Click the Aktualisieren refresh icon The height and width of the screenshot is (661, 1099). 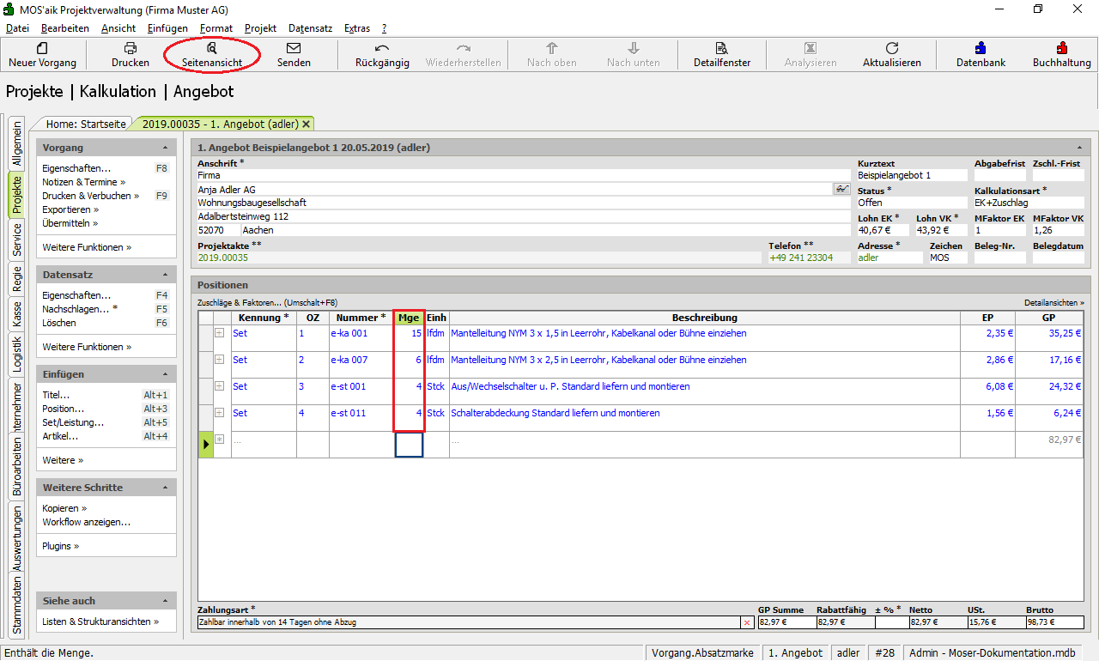click(891, 49)
